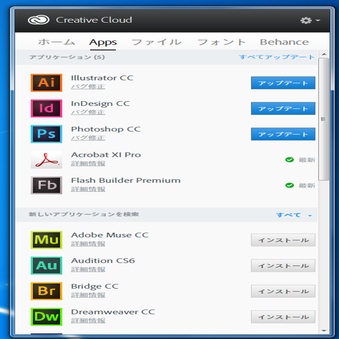Viewport: 339px width, 339px height.
Task: Click the Adobe Muse Mu icon
Action: pos(47,240)
